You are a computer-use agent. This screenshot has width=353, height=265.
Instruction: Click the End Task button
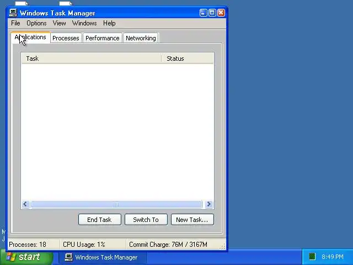pyautogui.click(x=99, y=220)
